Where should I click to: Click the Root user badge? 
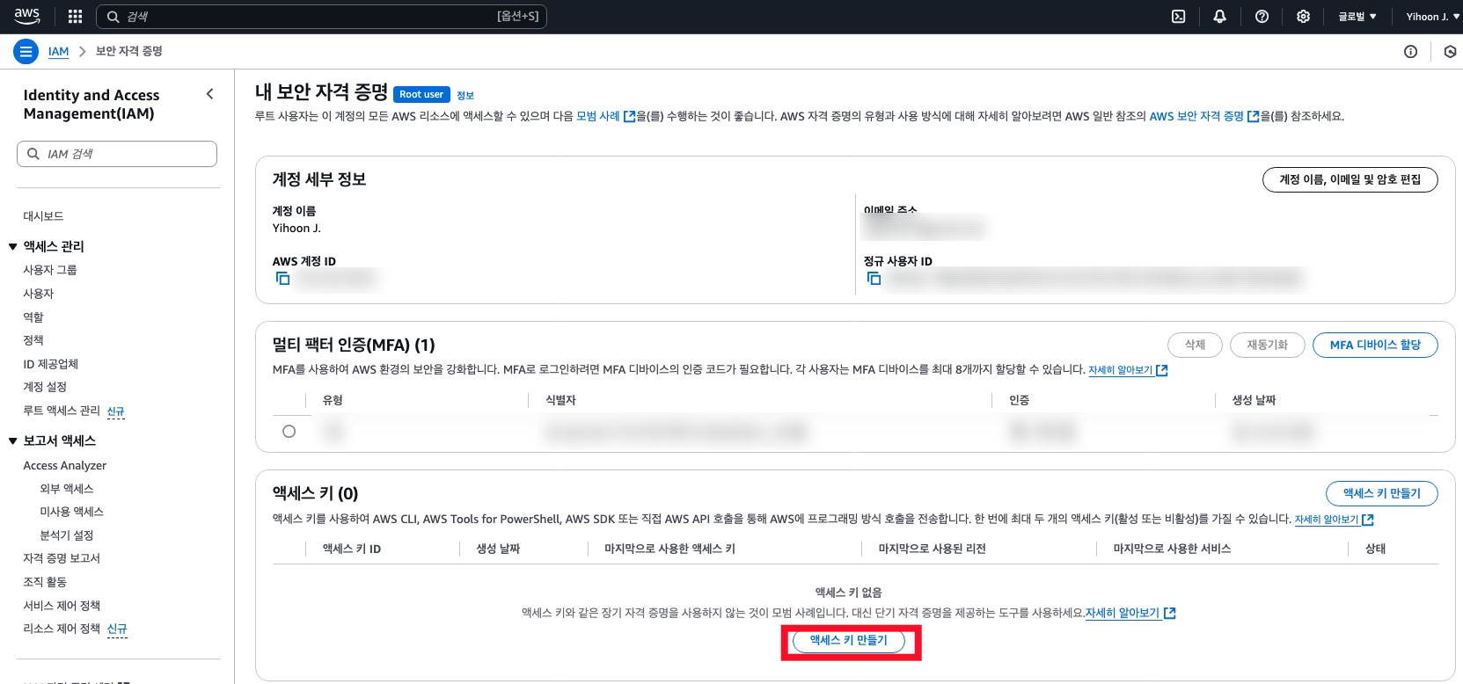[x=421, y=94]
